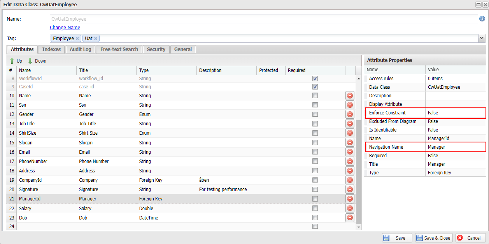Click the Enum type of ShirtSize

(x=167, y=133)
